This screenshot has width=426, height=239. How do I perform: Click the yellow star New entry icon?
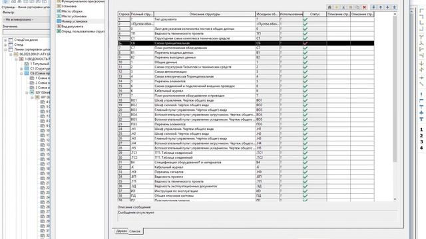337,7
